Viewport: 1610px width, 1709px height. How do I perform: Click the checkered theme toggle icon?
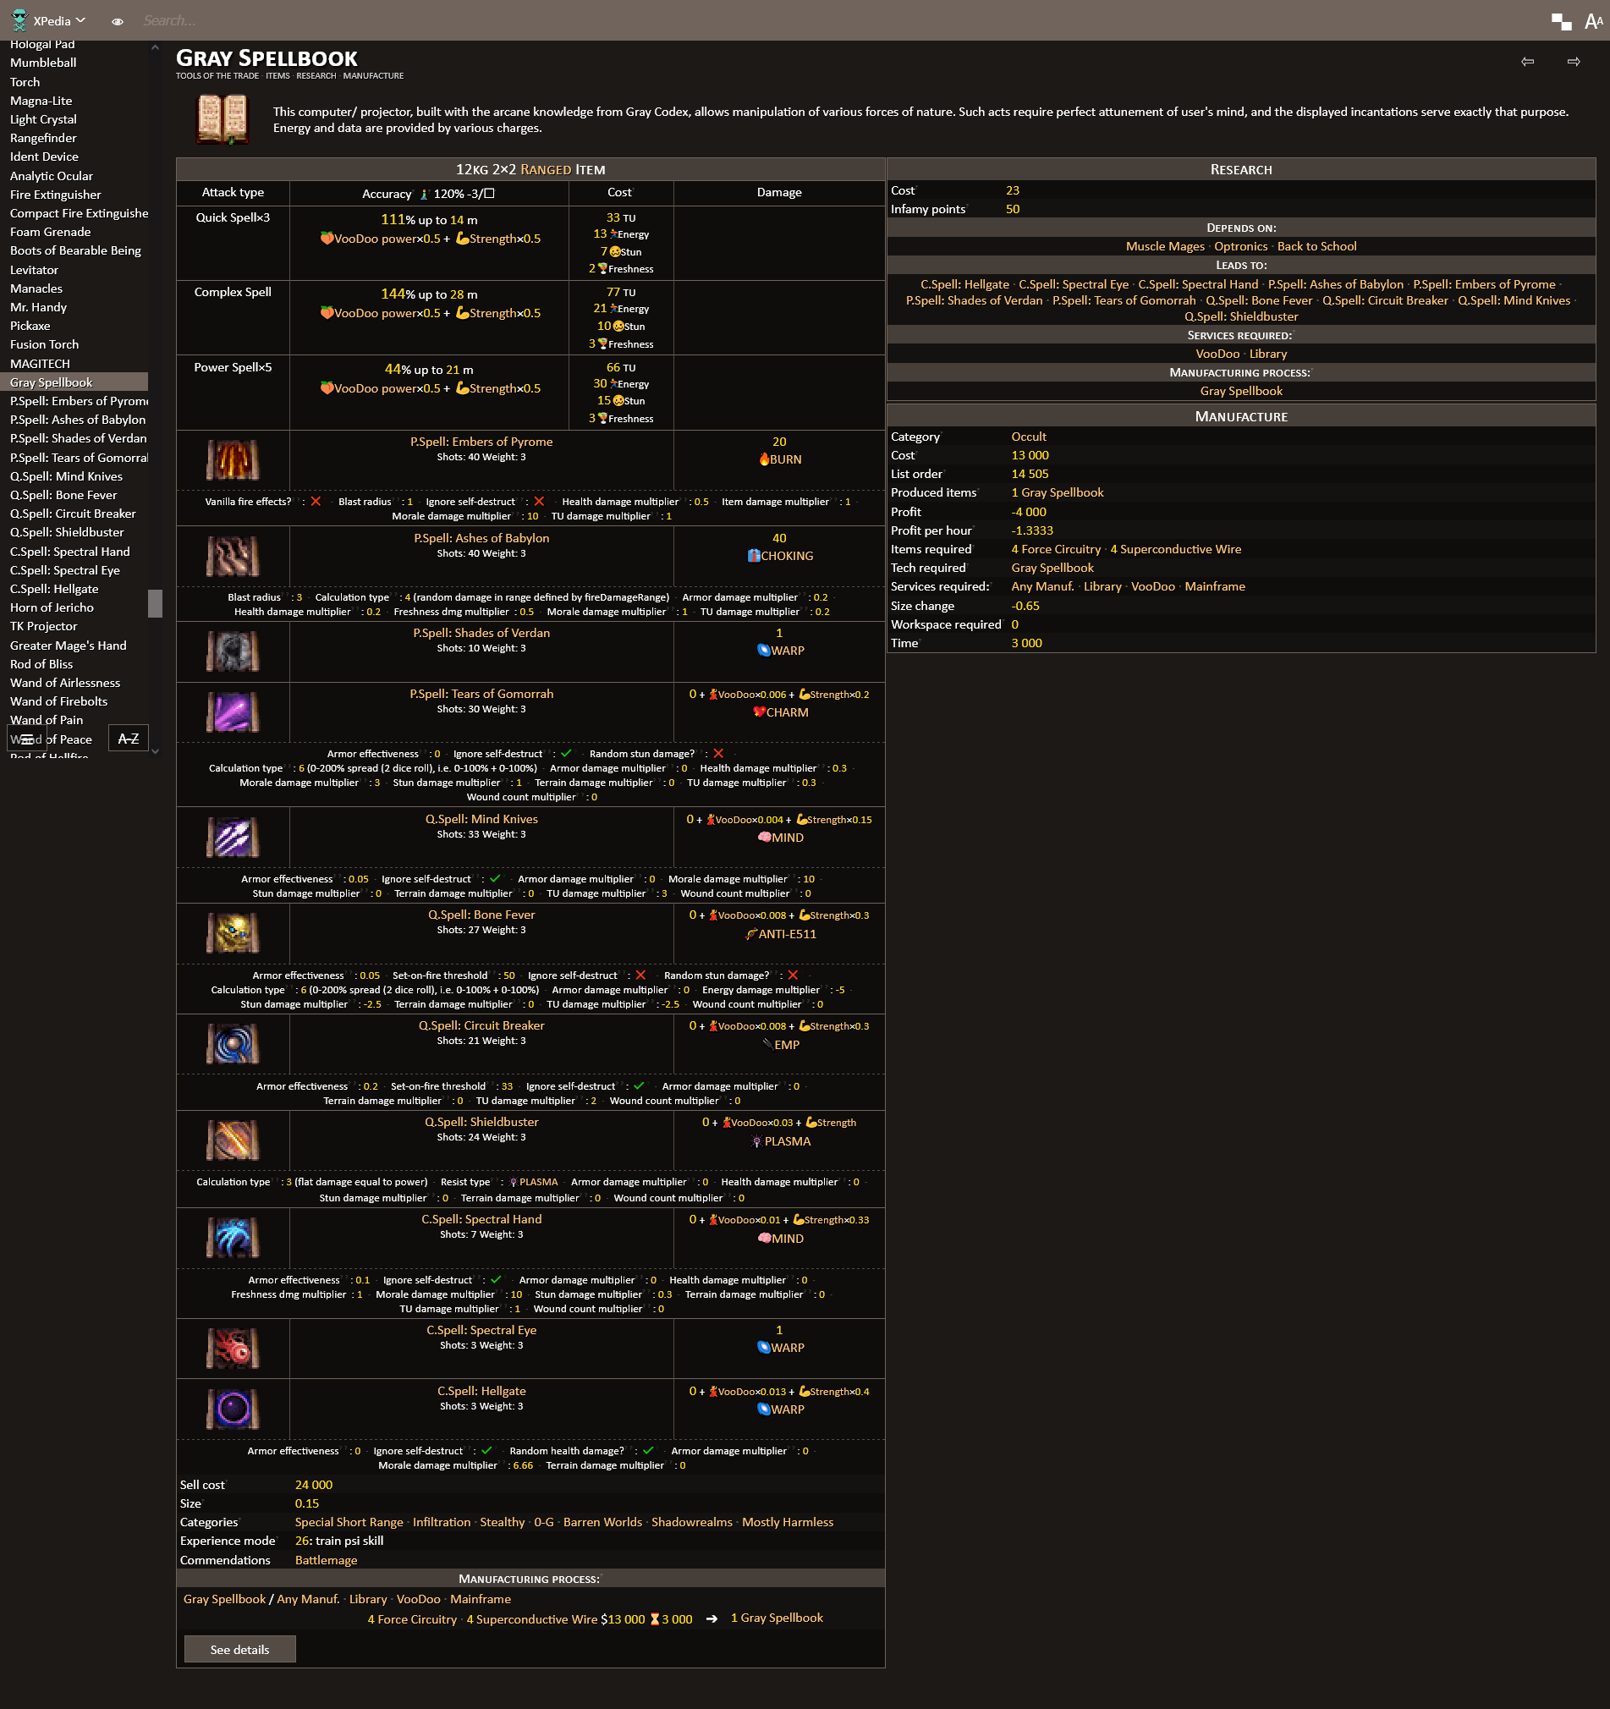point(1561,21)
